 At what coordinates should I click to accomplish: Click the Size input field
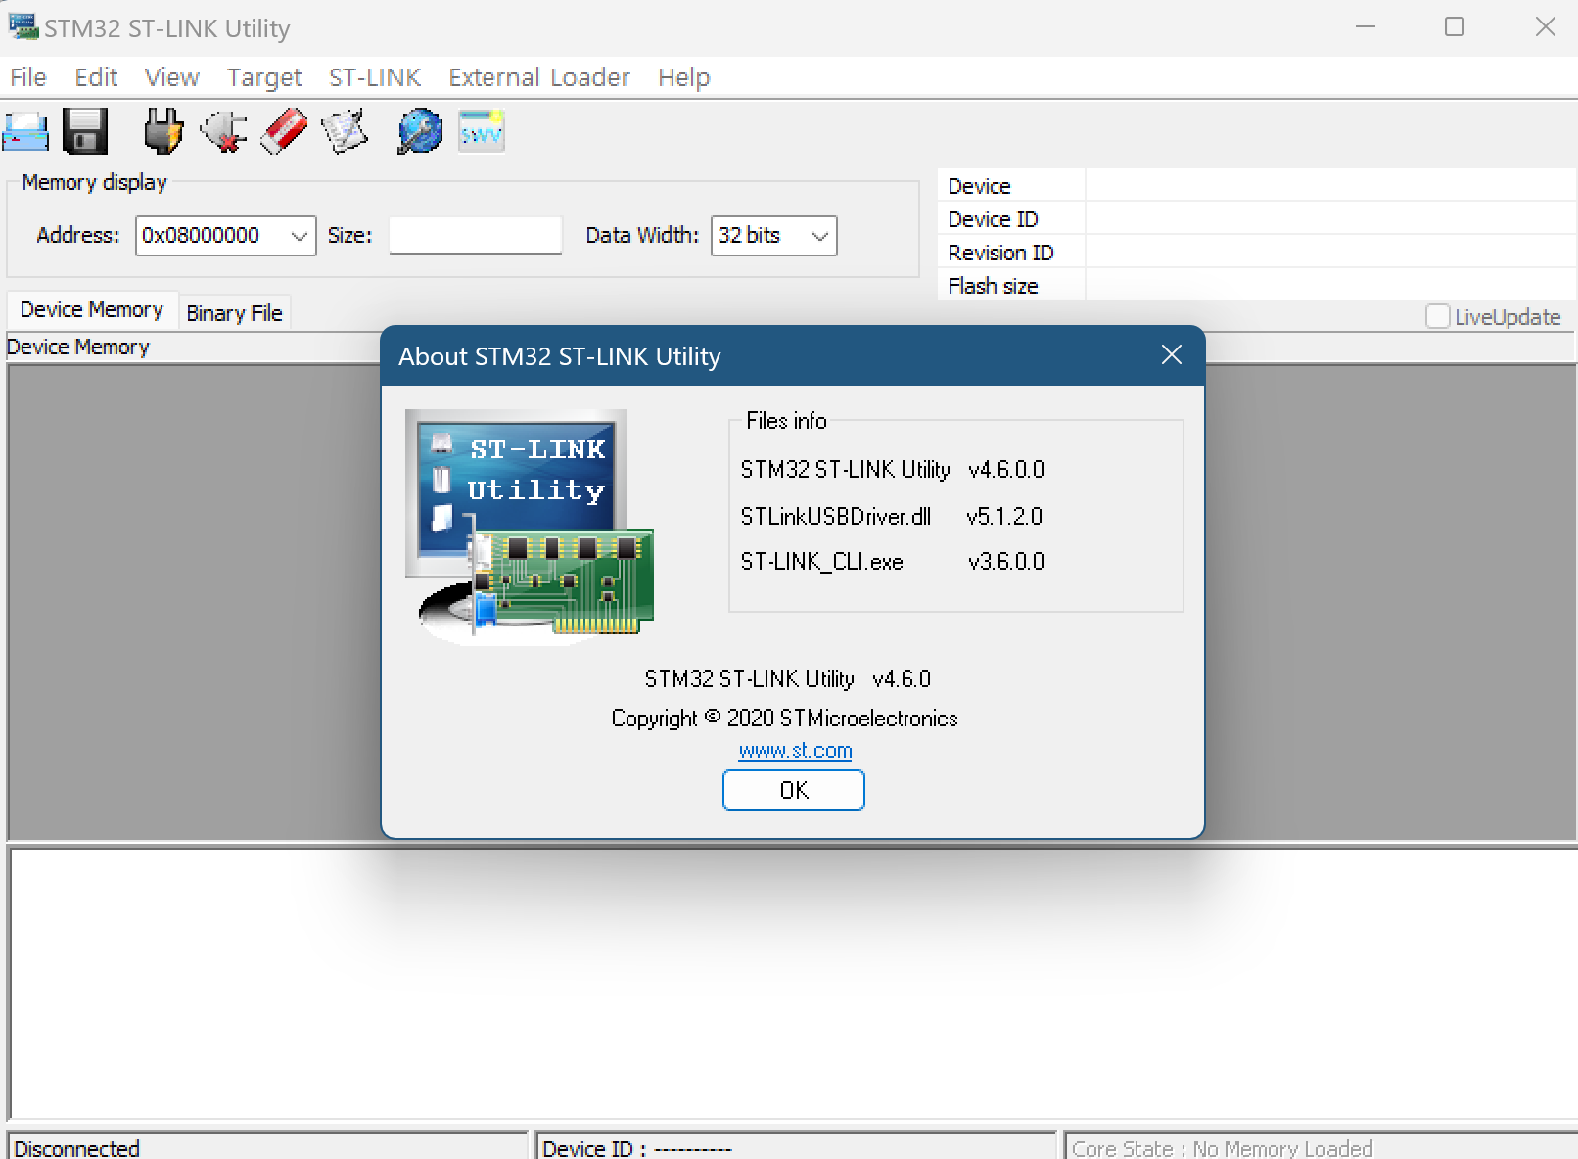[476, 236]
